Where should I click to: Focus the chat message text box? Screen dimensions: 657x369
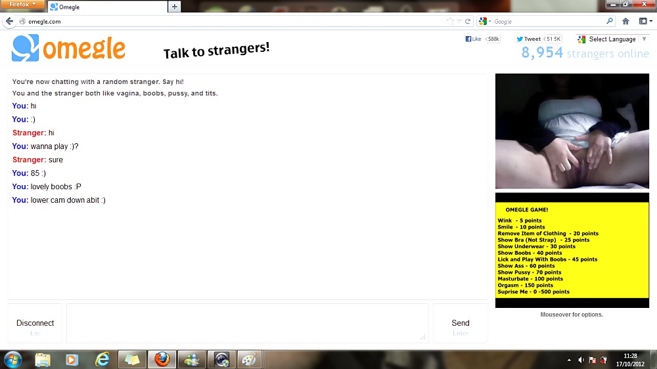click(x=247, y=323)
